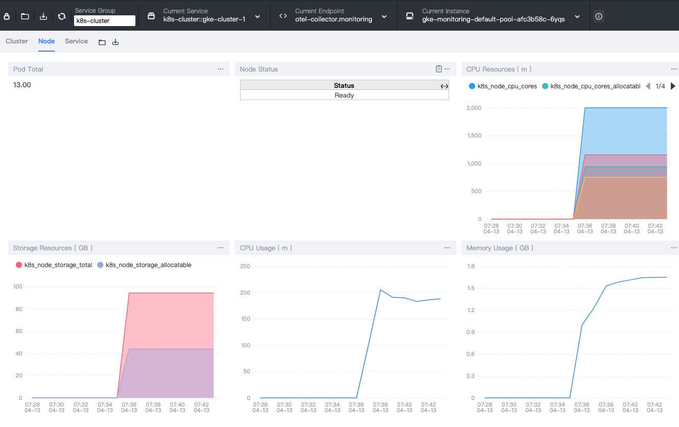Toggle the k8s_node_cpu_cores_allocatabl legend series
Image resolution: width=679 pixels, height=427 pixels.
pyautogui.click(x=591, y=86)
